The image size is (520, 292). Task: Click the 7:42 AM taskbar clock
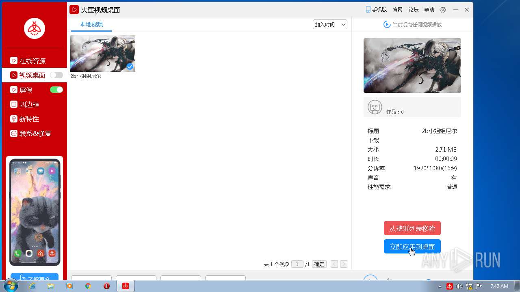coord(499,286)
